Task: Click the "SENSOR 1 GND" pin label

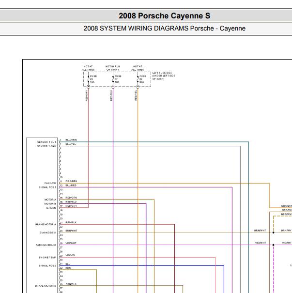Action: tap(46, 146)
